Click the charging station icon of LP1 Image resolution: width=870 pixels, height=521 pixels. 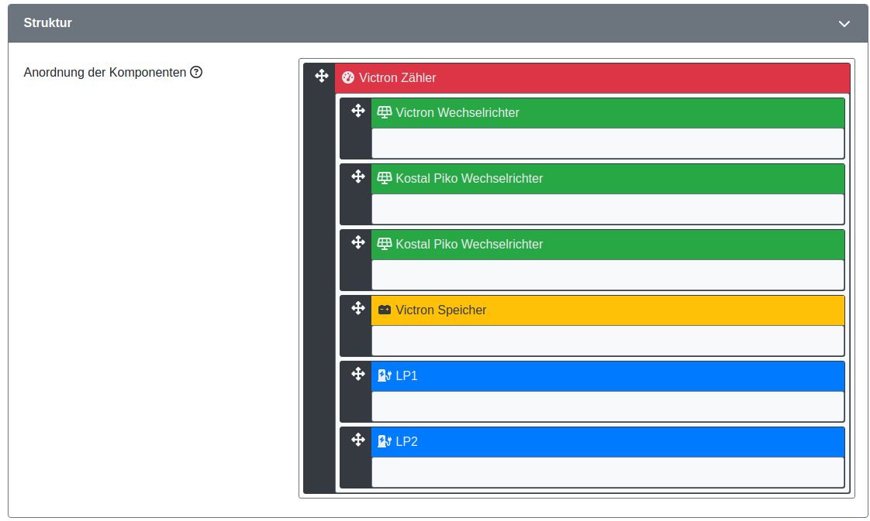click(x=385, y=376)
